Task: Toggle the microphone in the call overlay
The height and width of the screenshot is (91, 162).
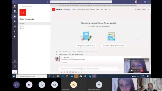Action: (135, 70)
